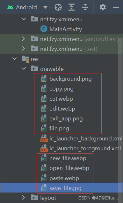This screenshot has height=203, width=123.
Task: Select new_file.webp file
Action: click(68, 158)
